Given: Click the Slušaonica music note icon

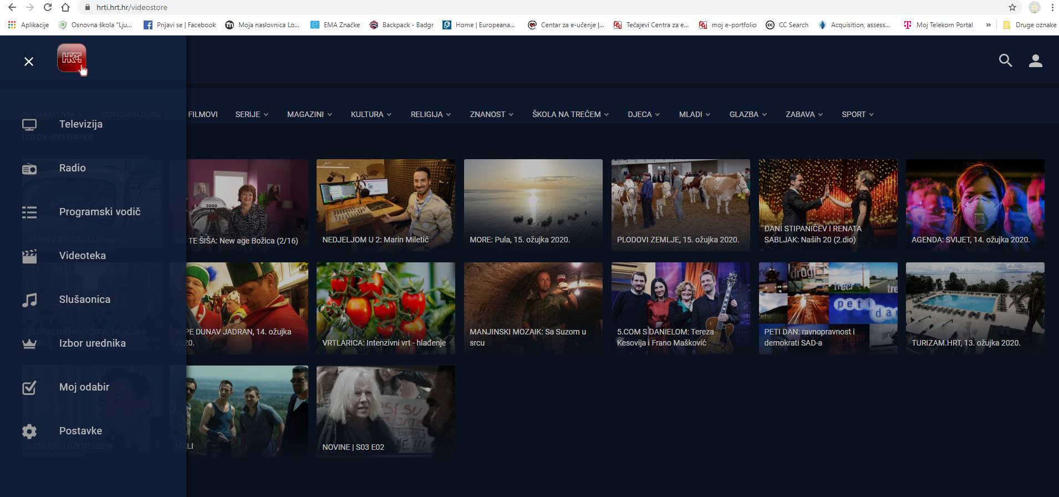Looking at the screenshot, I should point(29,300).
